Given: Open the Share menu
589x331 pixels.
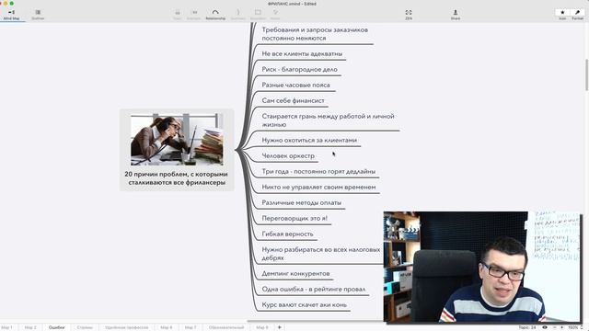Looking at the screenshot, I should [x=456, y=15].
